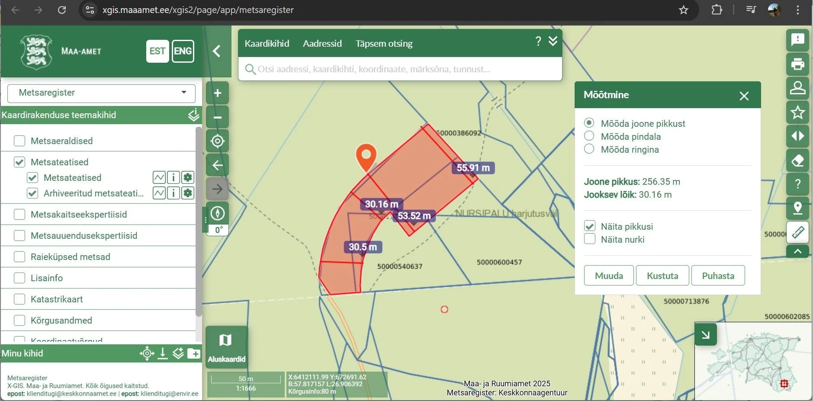813x401 pixels.
Task: Reset map rotation compass
Action: [217, 213]
